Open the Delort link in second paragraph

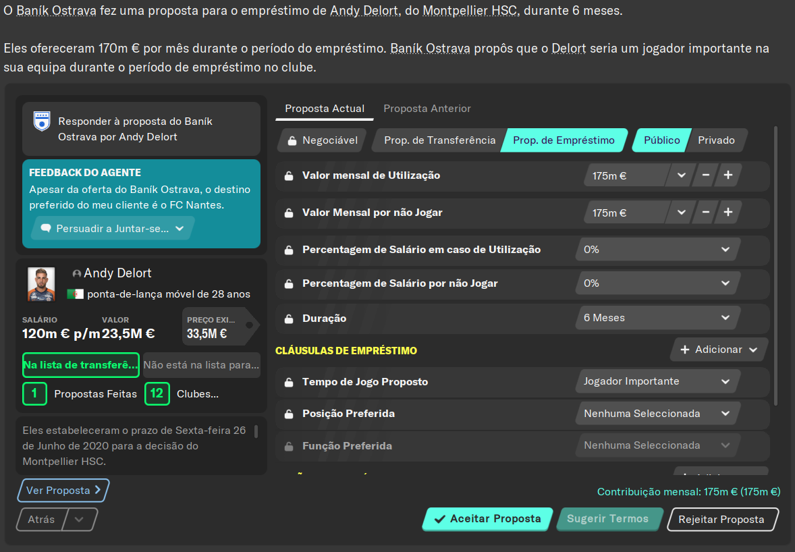568,49
